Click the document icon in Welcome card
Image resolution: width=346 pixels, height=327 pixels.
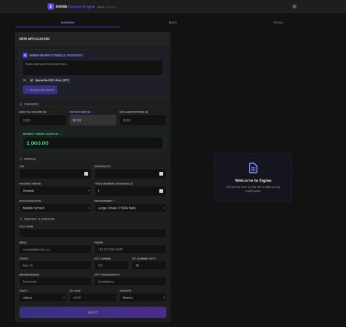253,168
